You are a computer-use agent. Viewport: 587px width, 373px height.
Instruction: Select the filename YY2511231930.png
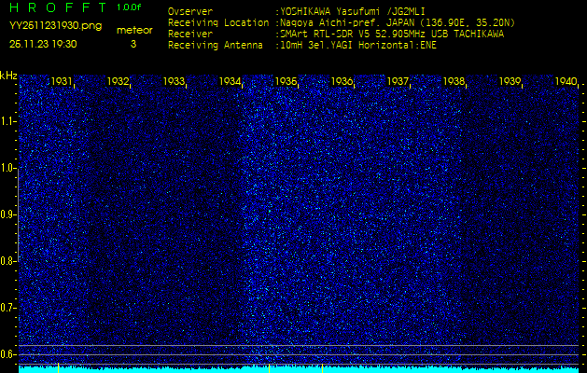[55, 26]
